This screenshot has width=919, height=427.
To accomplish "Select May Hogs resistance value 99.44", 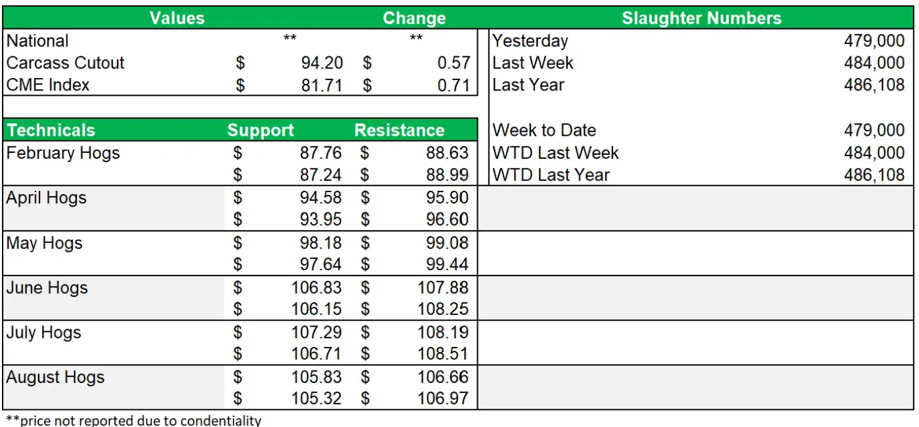I will [447, 264].
